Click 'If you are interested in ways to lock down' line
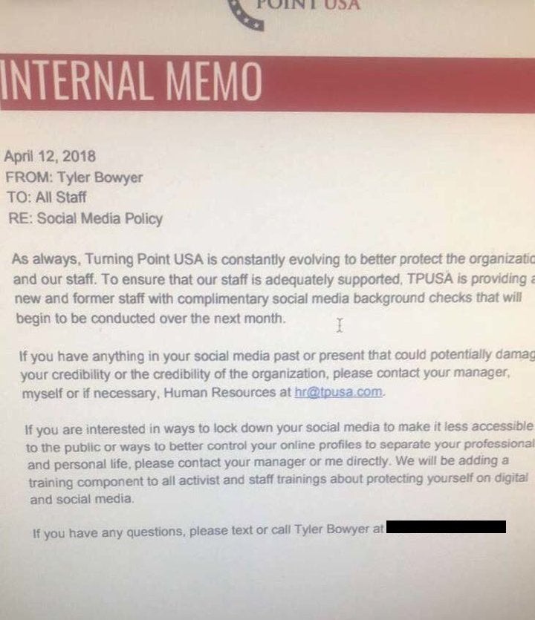Viewport: 535px width, 620px height. point(279,428)
